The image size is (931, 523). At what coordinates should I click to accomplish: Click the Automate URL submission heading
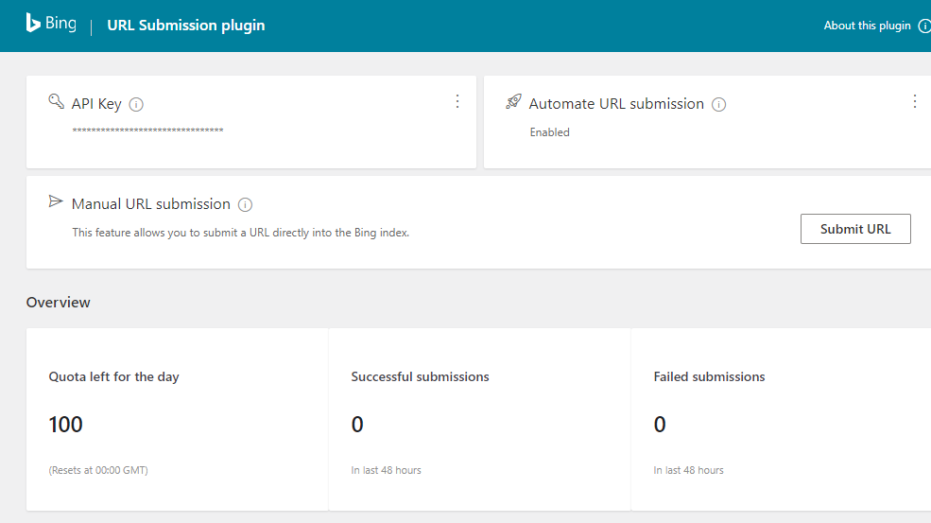[616, 103]
